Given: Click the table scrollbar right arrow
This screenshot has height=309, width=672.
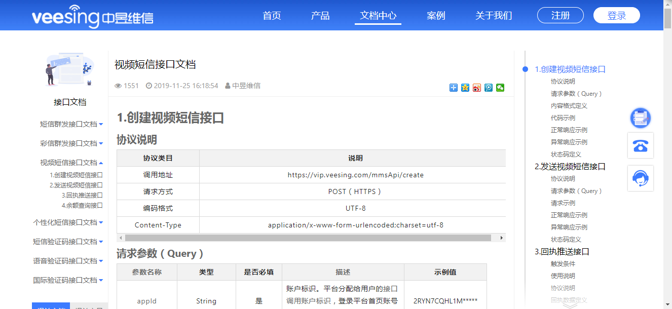Looking at the screenshot, I should [502, 238].
